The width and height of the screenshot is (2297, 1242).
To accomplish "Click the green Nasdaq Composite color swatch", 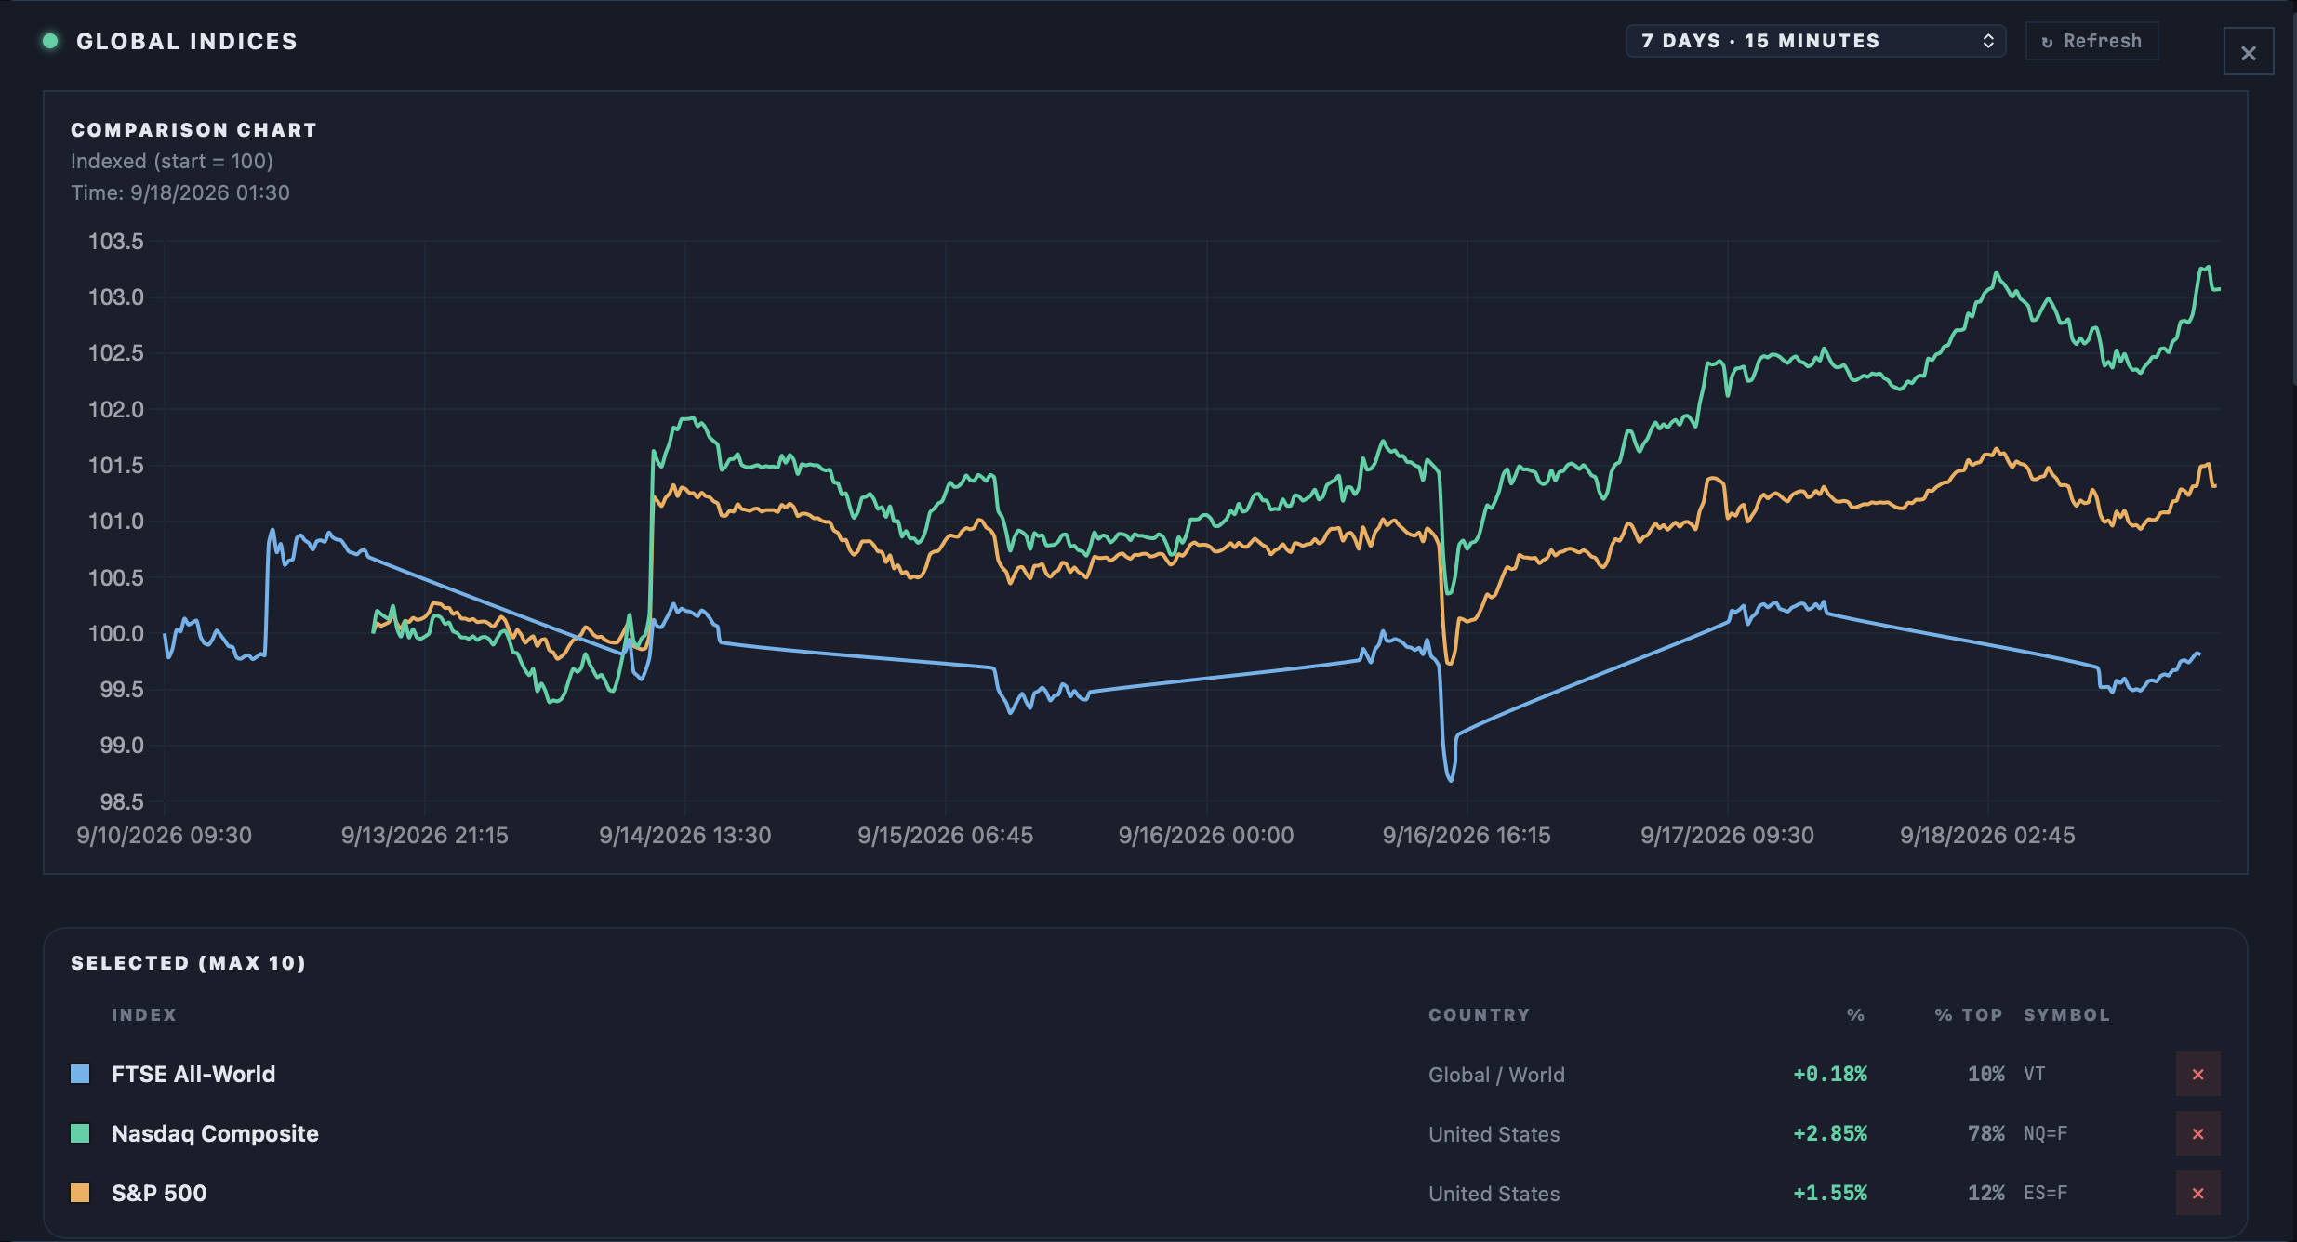I will 80,1134.
